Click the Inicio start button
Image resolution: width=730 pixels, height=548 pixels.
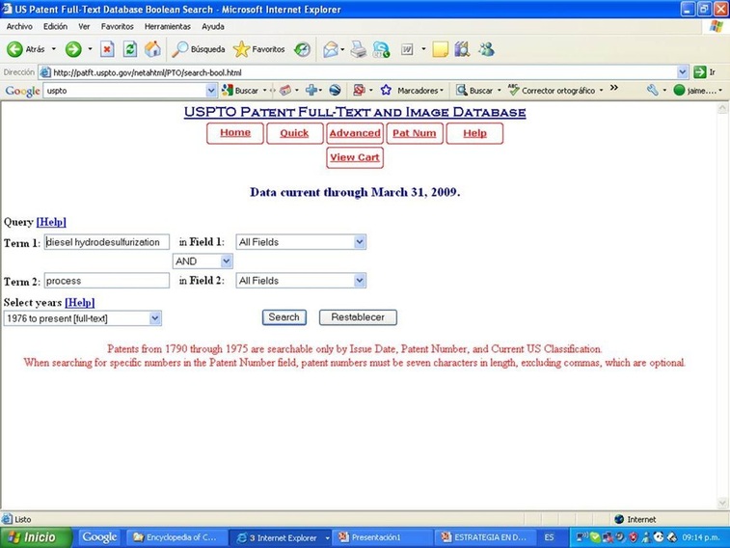[x=37, y=537]
